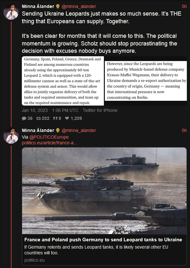190x268 pixels.
Task: Open the second tweet's 5h timestamp
Action: click(184, 130)
